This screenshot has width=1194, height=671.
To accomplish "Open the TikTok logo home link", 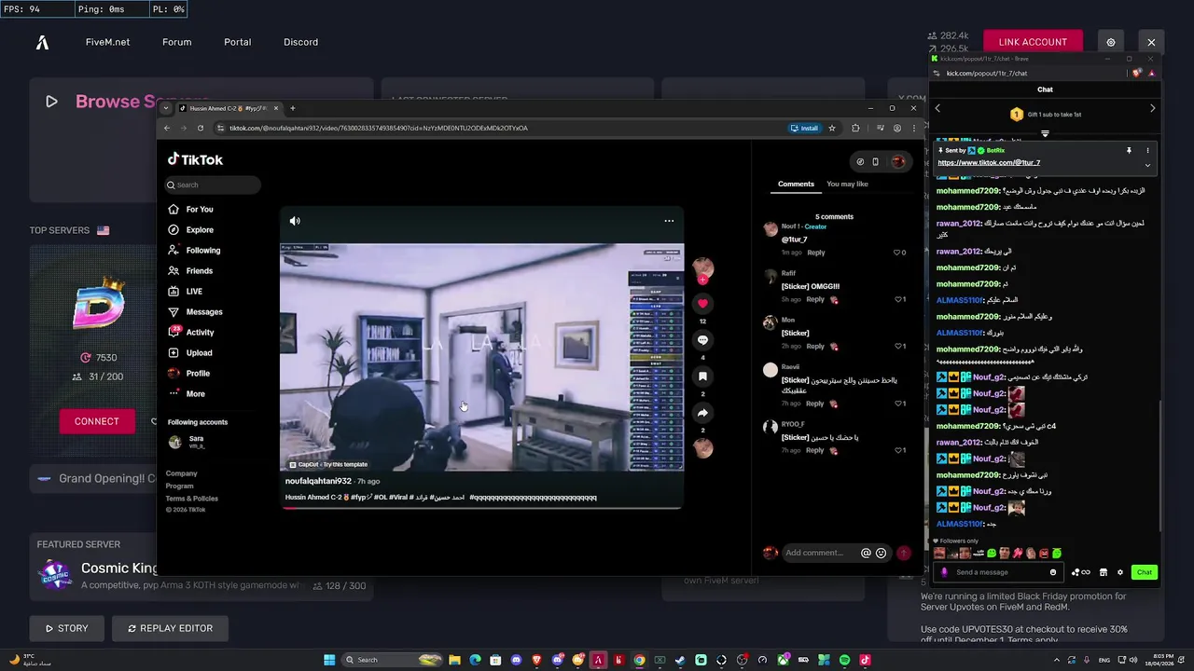I will tap(195, 159).
